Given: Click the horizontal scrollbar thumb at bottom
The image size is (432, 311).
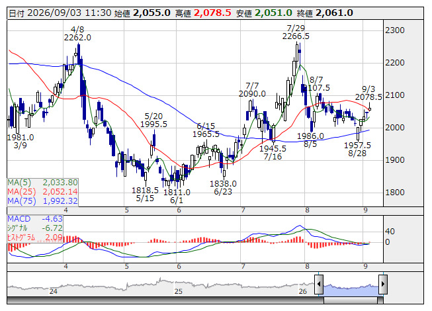Looking at the screenshot, I should 351,300.
